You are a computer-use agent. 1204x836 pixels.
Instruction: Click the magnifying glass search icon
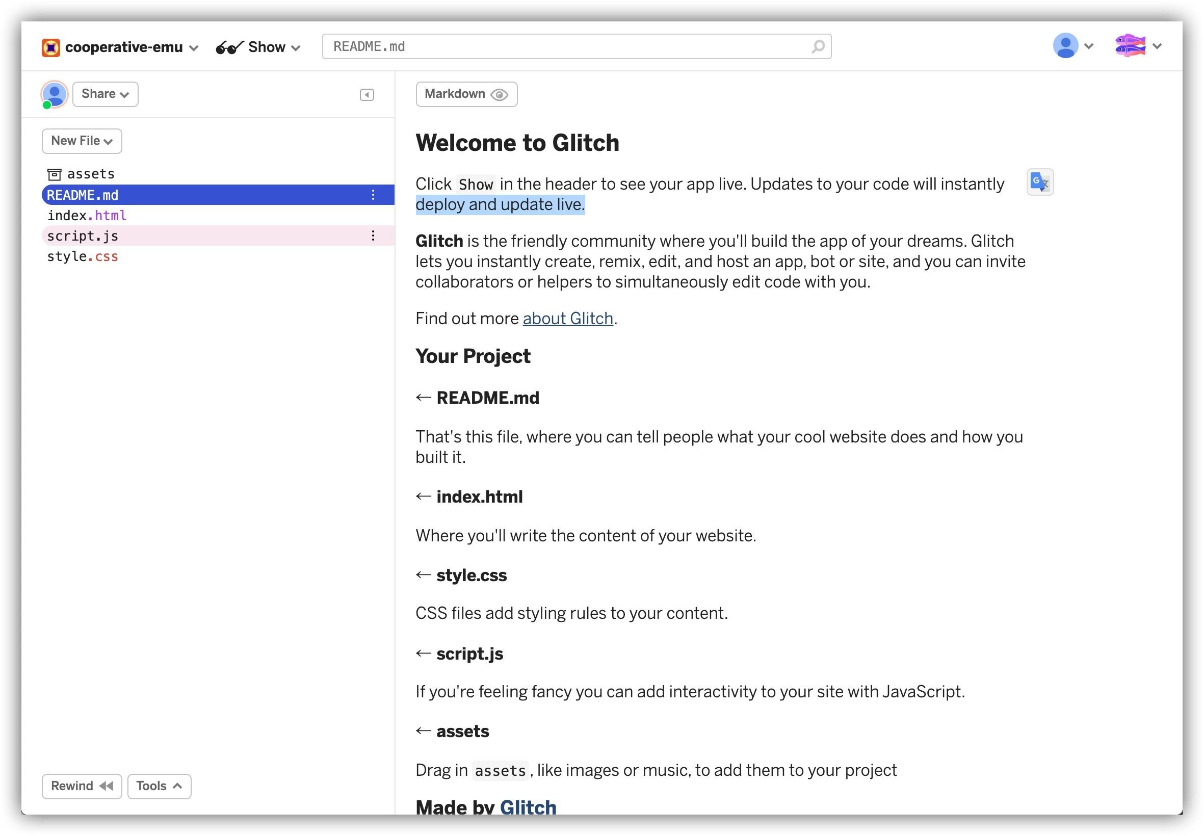click(818, 46)
